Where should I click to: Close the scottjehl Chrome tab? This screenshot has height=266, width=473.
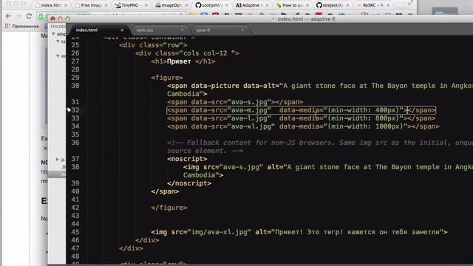(x=227, y=5)
